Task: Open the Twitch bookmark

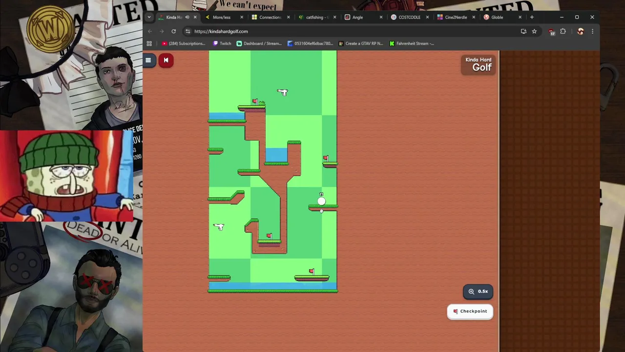Action: (222, 44)
